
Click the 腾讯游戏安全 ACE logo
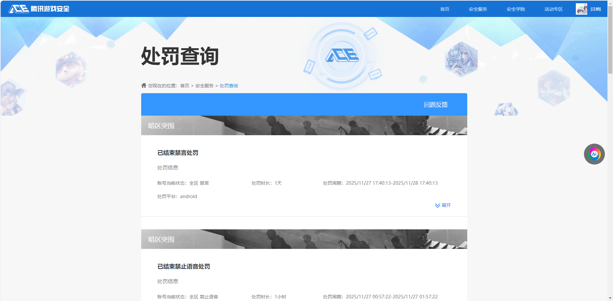pyautogui.click(x=39, y=9)
